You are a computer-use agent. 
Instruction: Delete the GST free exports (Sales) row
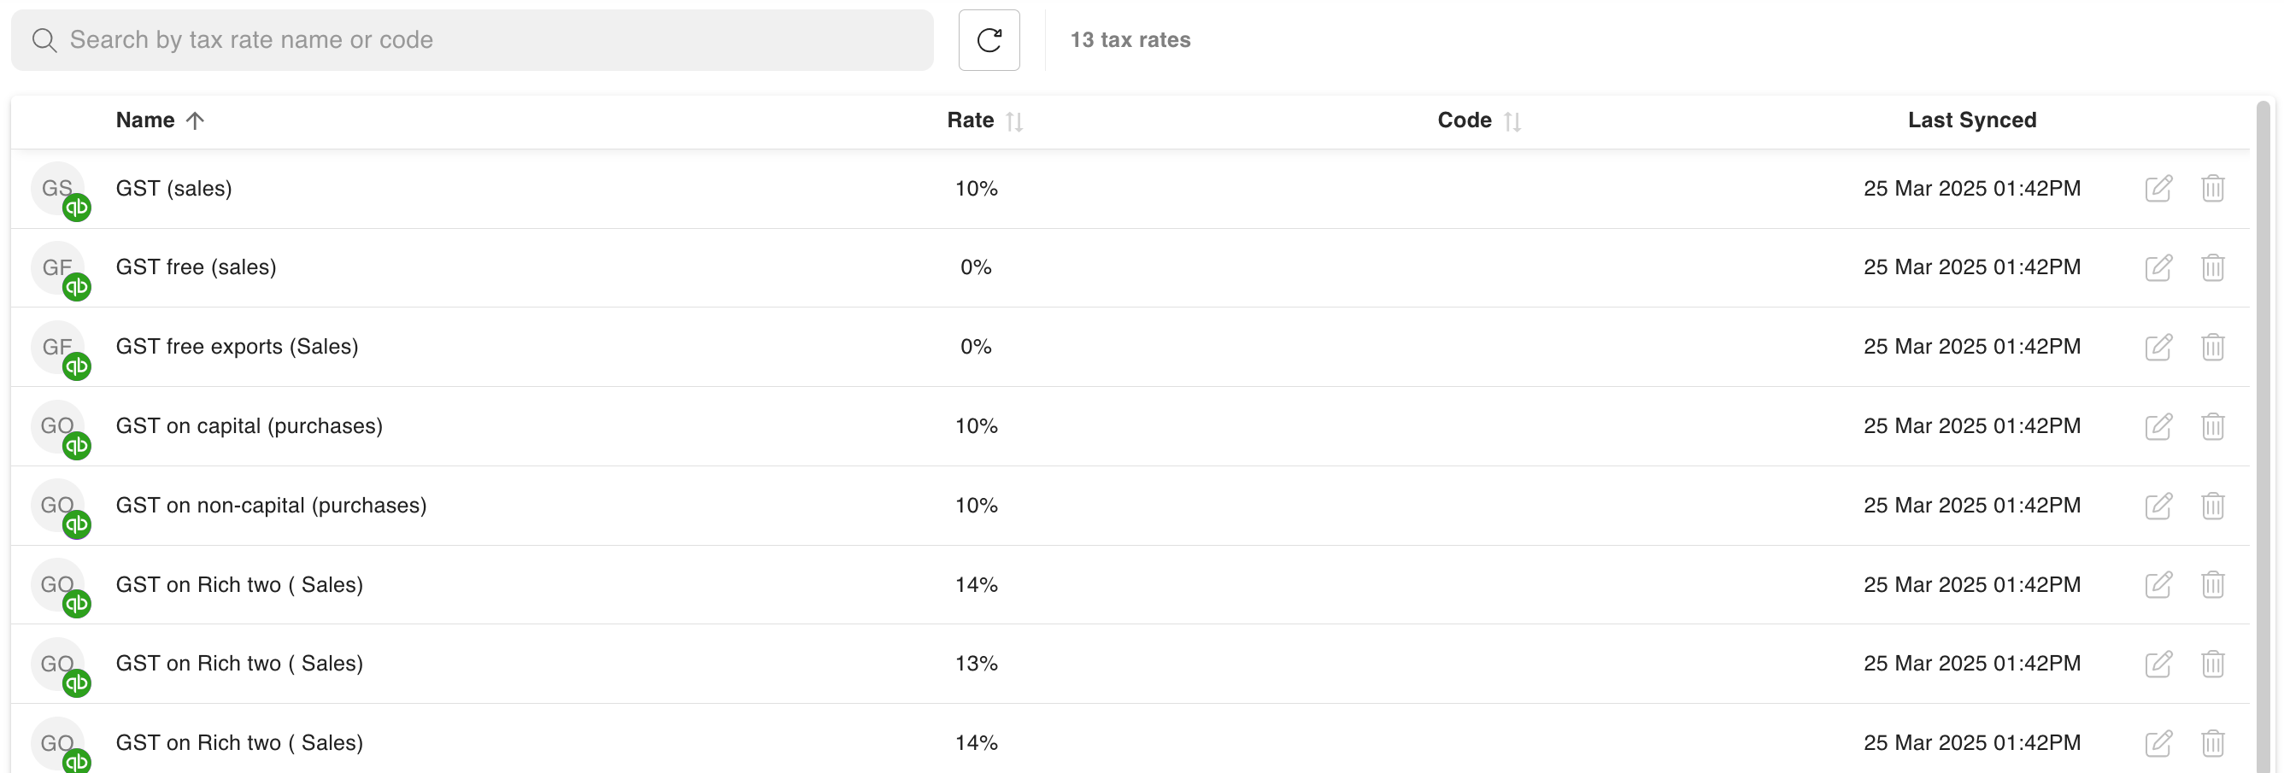2212,347
